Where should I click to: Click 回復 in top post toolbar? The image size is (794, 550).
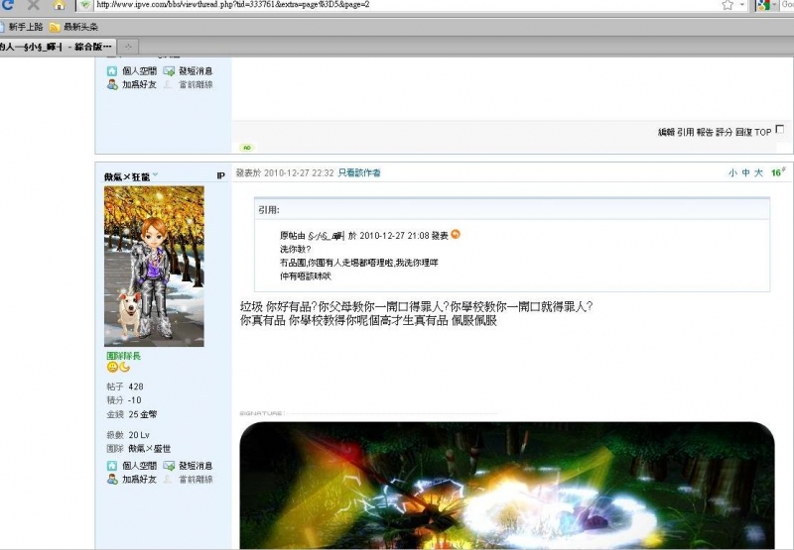pos(743,132)
